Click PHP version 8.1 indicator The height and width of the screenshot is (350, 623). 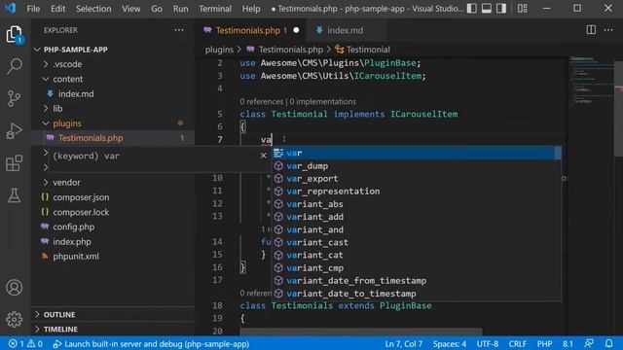tap(568, 343)
